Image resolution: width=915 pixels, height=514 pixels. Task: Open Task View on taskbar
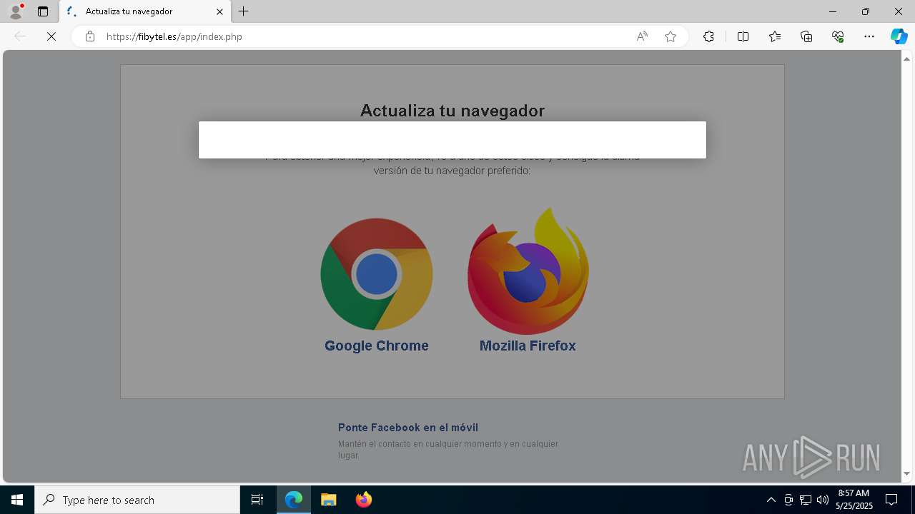(257, 500)
